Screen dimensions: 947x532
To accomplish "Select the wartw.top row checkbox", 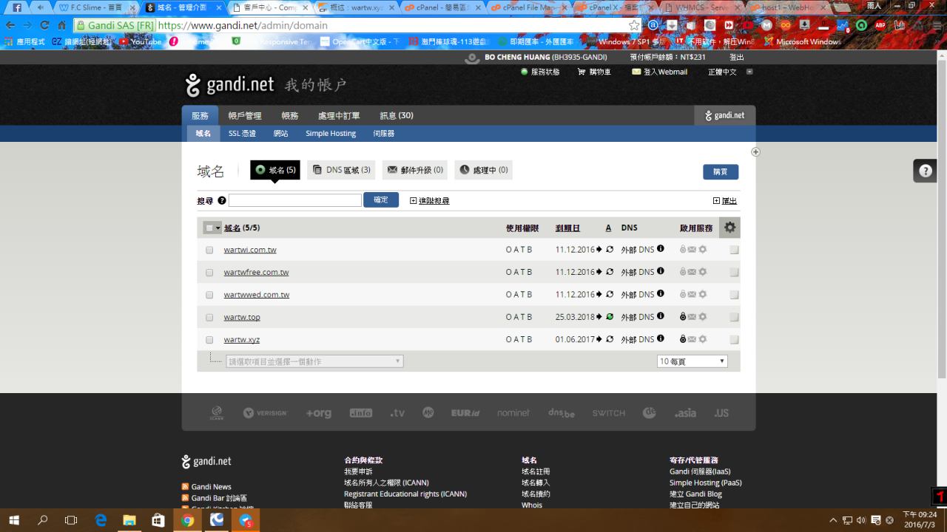I will pos(209,317).
